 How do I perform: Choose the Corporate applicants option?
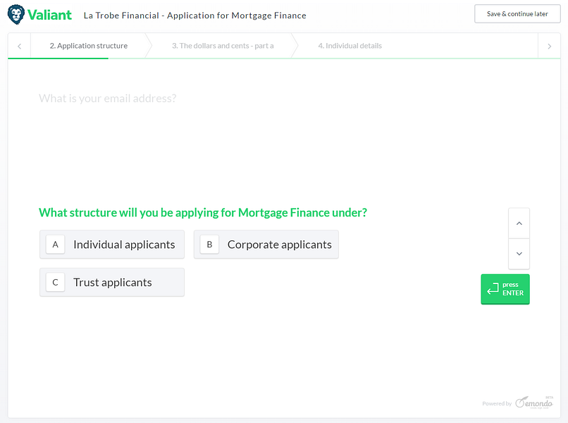(x=279, y=245)
